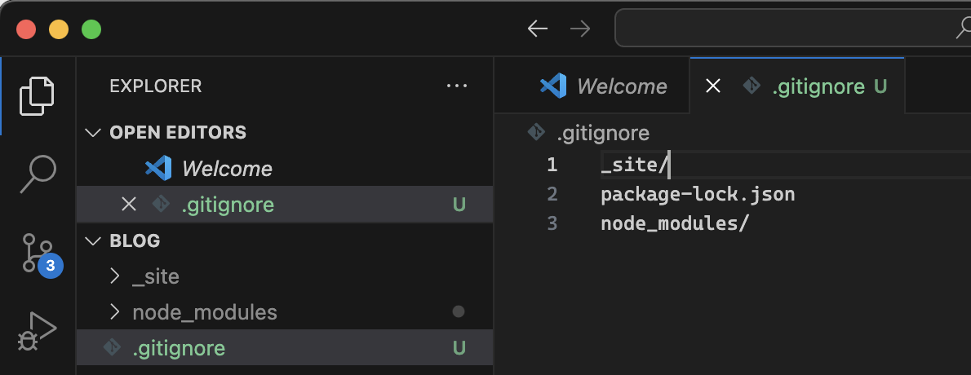
Task: Click the command center search box
Action: click(x=792, y=28)
